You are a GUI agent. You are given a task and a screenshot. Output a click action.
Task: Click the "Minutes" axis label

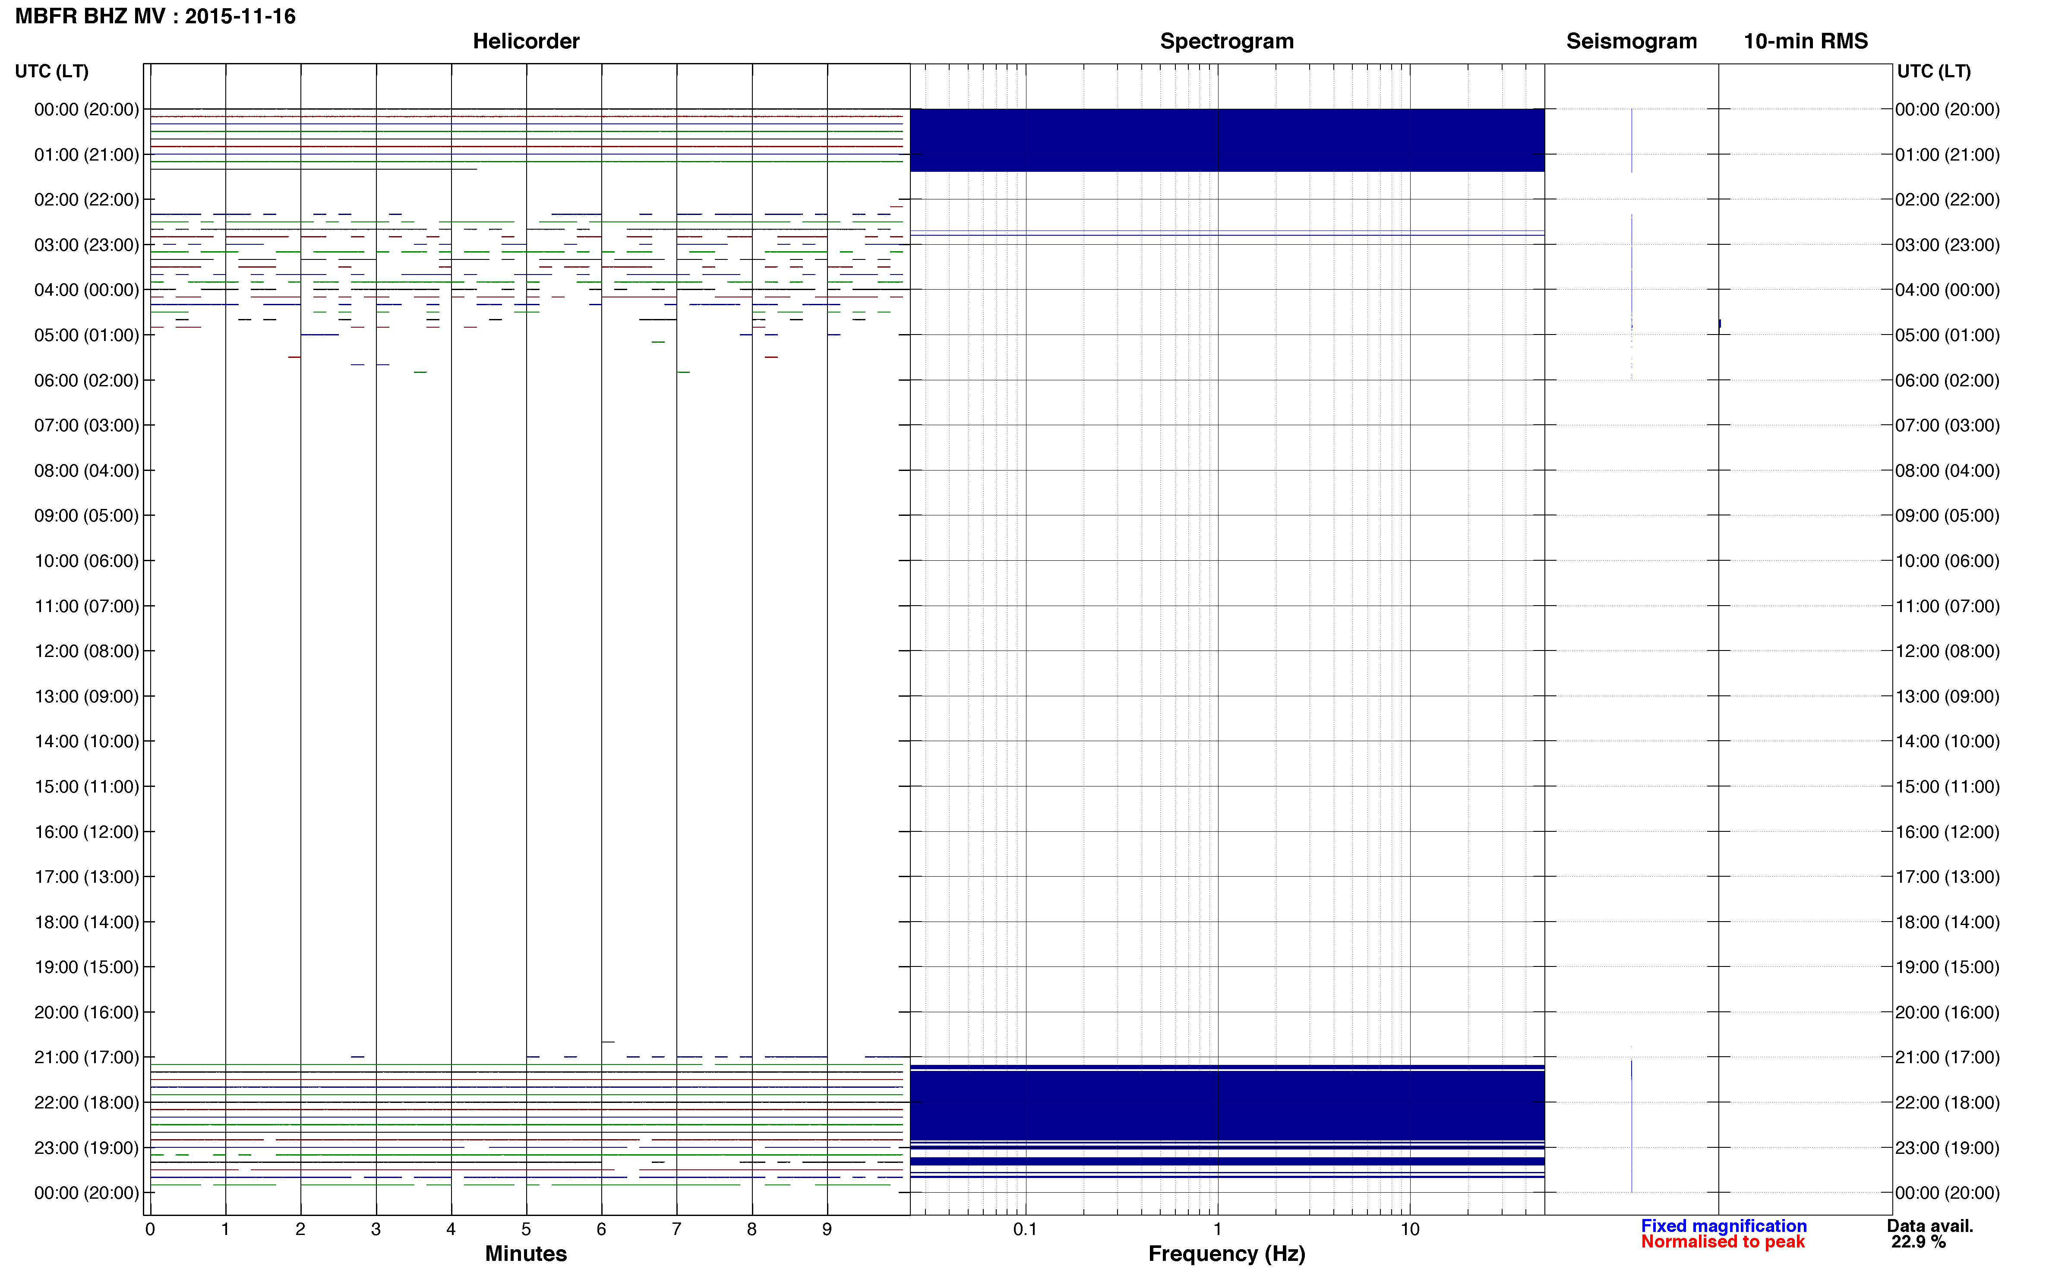[x=526, y=1254]
